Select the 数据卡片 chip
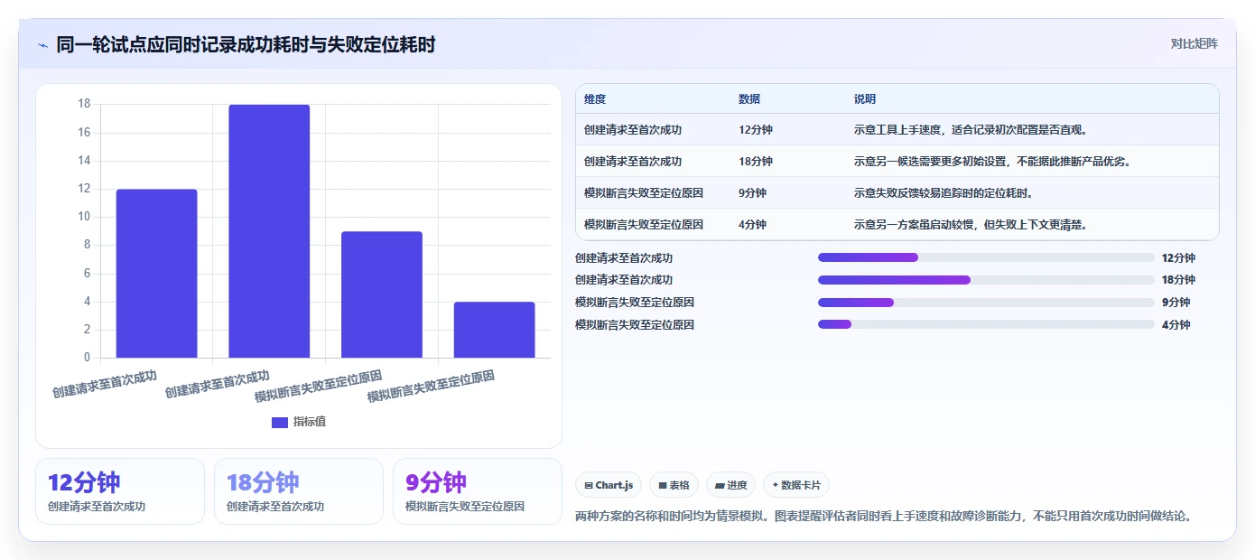Viewport: 1255px width, 560px height. pos(796,485)
